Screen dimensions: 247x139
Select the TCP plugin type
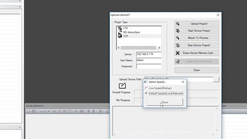coord(125,36)
